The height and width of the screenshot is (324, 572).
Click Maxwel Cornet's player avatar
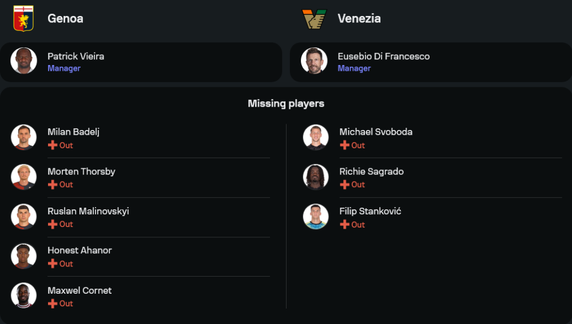click(x=24, y=296)
